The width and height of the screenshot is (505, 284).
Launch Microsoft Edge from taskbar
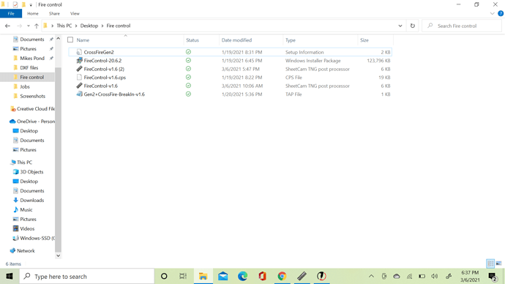click(x=242, y=276)
